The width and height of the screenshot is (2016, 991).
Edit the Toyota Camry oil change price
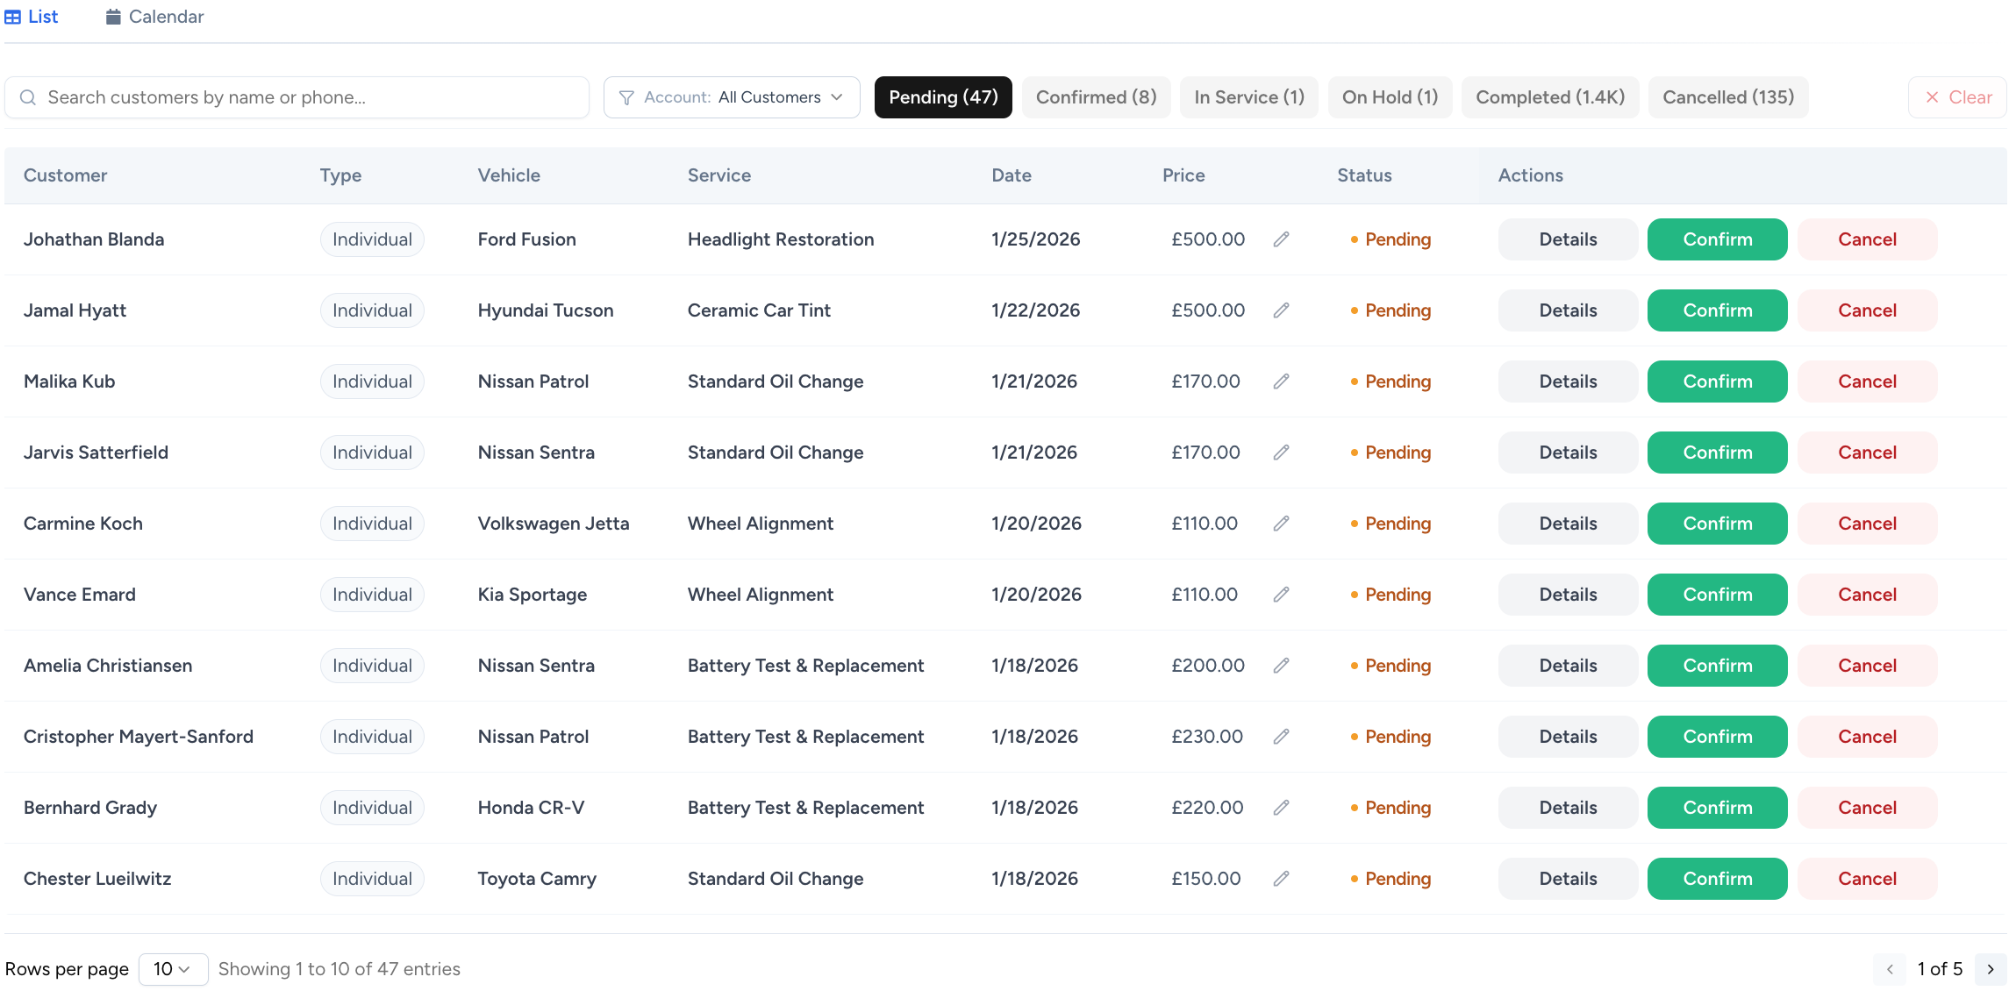pyautogui.click(x=1281, y=878)
